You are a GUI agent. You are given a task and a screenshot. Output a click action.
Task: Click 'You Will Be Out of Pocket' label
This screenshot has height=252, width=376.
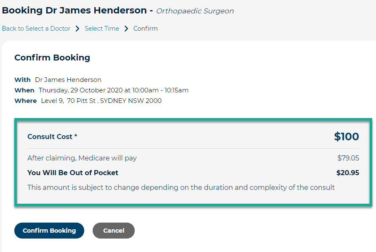click(72, 173)
